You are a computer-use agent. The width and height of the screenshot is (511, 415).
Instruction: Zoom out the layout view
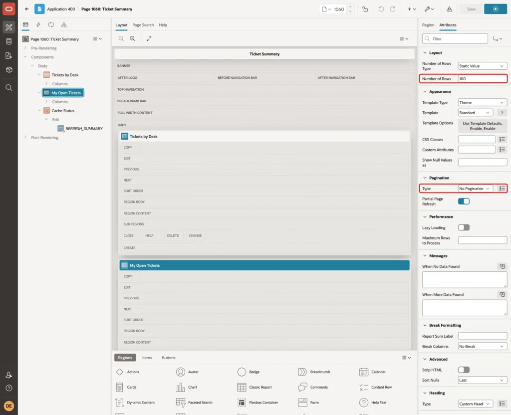pyautogui.click(x=121, y=38)
